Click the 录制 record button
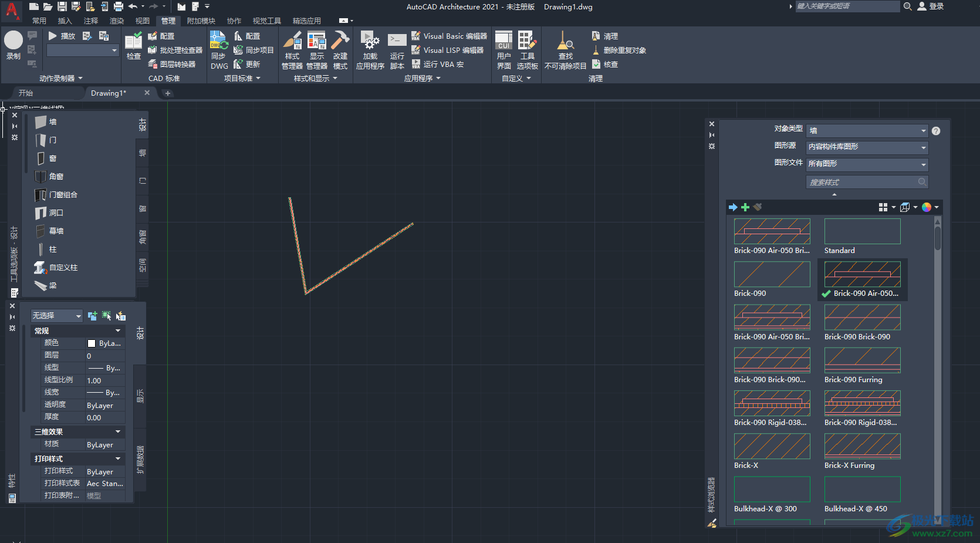 click(13, 45)
